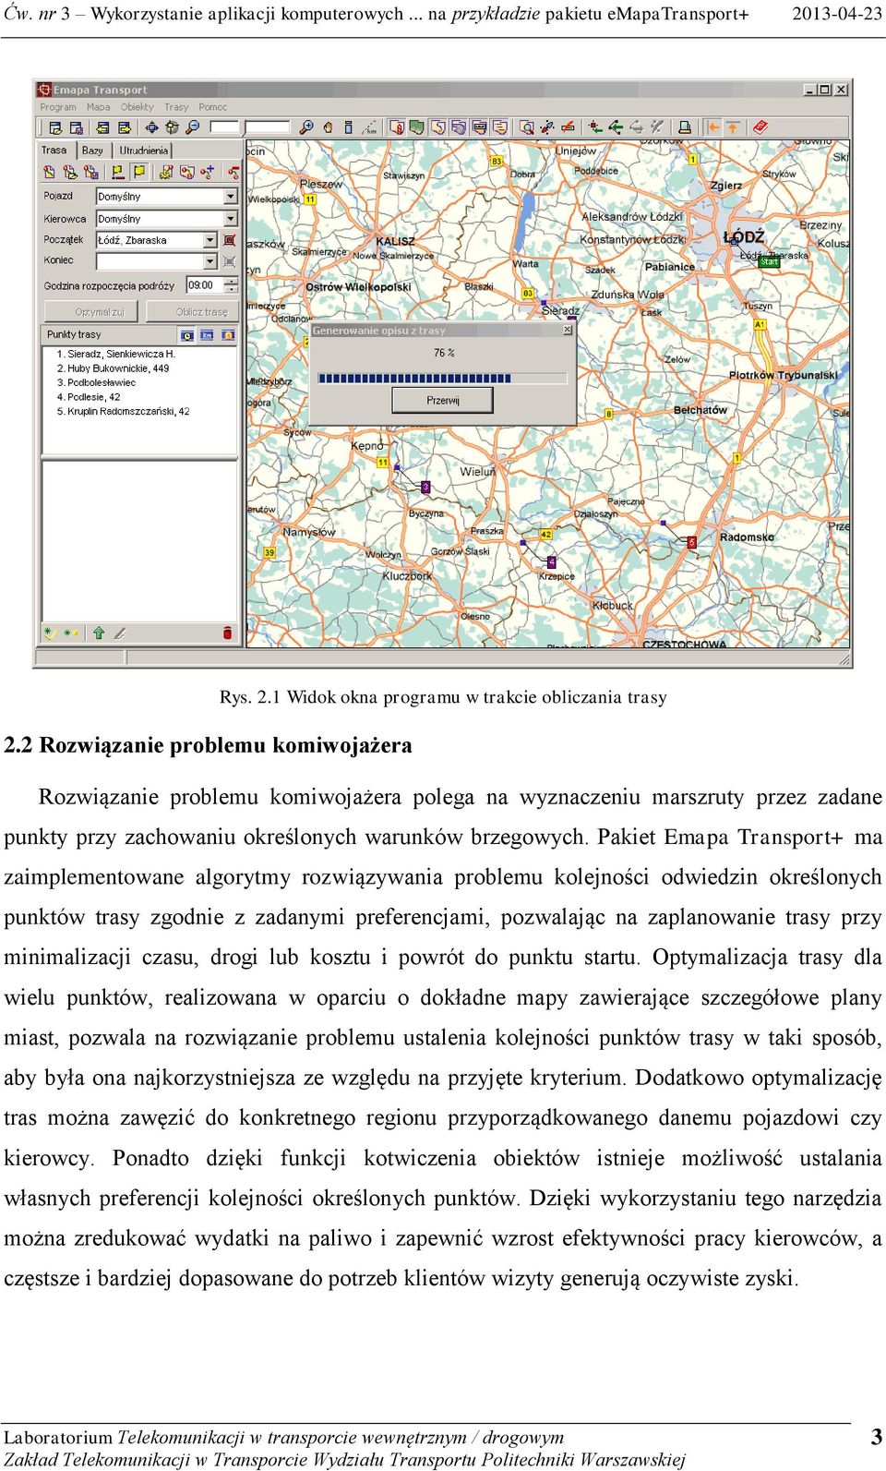The height and width of the screenshot is (1471, 886).
Task: Open the Mapa menu
Action: (x=99, y=107)
